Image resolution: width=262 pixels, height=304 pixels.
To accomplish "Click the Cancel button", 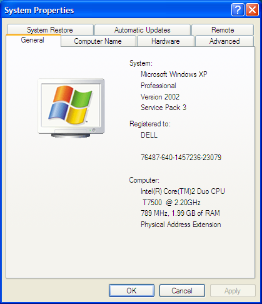I will point(182,290).
